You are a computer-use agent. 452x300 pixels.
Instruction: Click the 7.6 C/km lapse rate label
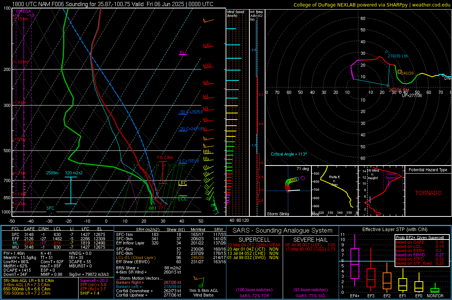point(165,158)
